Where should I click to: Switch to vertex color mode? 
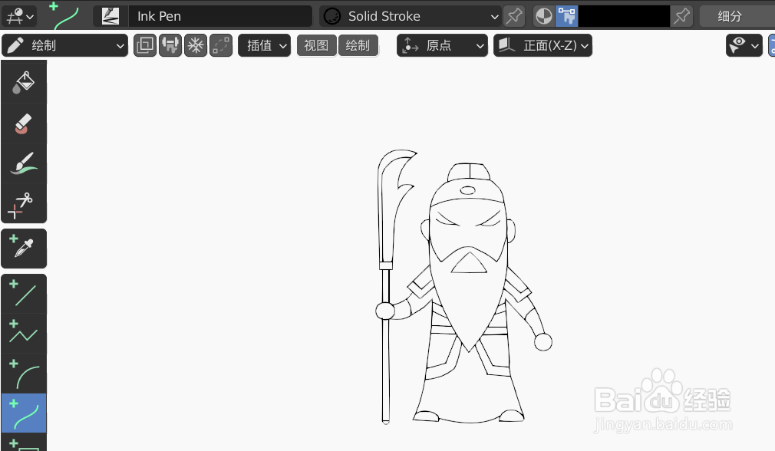point(566,16)
